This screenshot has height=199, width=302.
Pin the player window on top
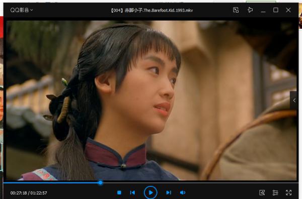click(250, 10)
